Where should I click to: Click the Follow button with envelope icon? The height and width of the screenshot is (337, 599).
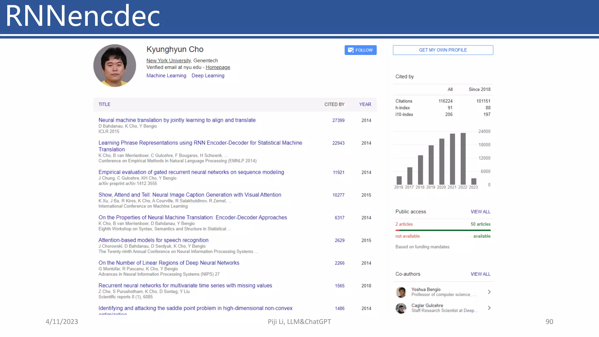click(x=360, y=50)
